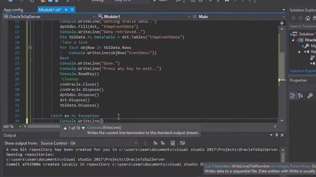Click line 34 Console.WriteLine() code
This screenshot has width=316, height=177.
click(x=81, y=121)
